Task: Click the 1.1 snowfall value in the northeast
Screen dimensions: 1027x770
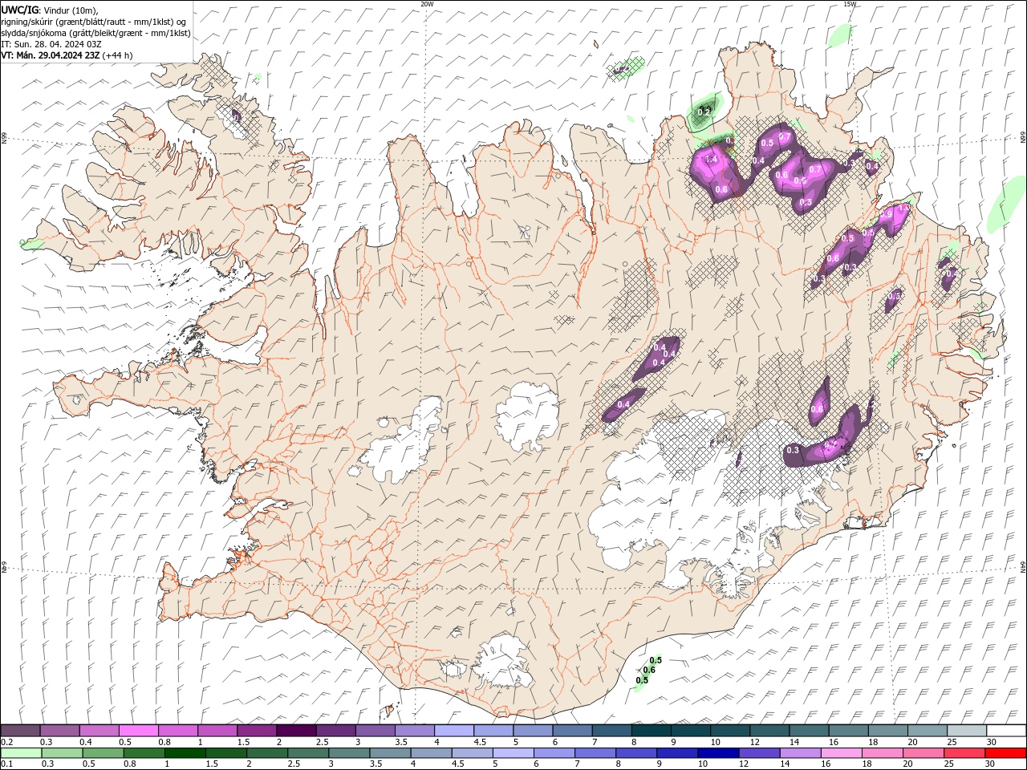Action: click(x=903, y=209)
